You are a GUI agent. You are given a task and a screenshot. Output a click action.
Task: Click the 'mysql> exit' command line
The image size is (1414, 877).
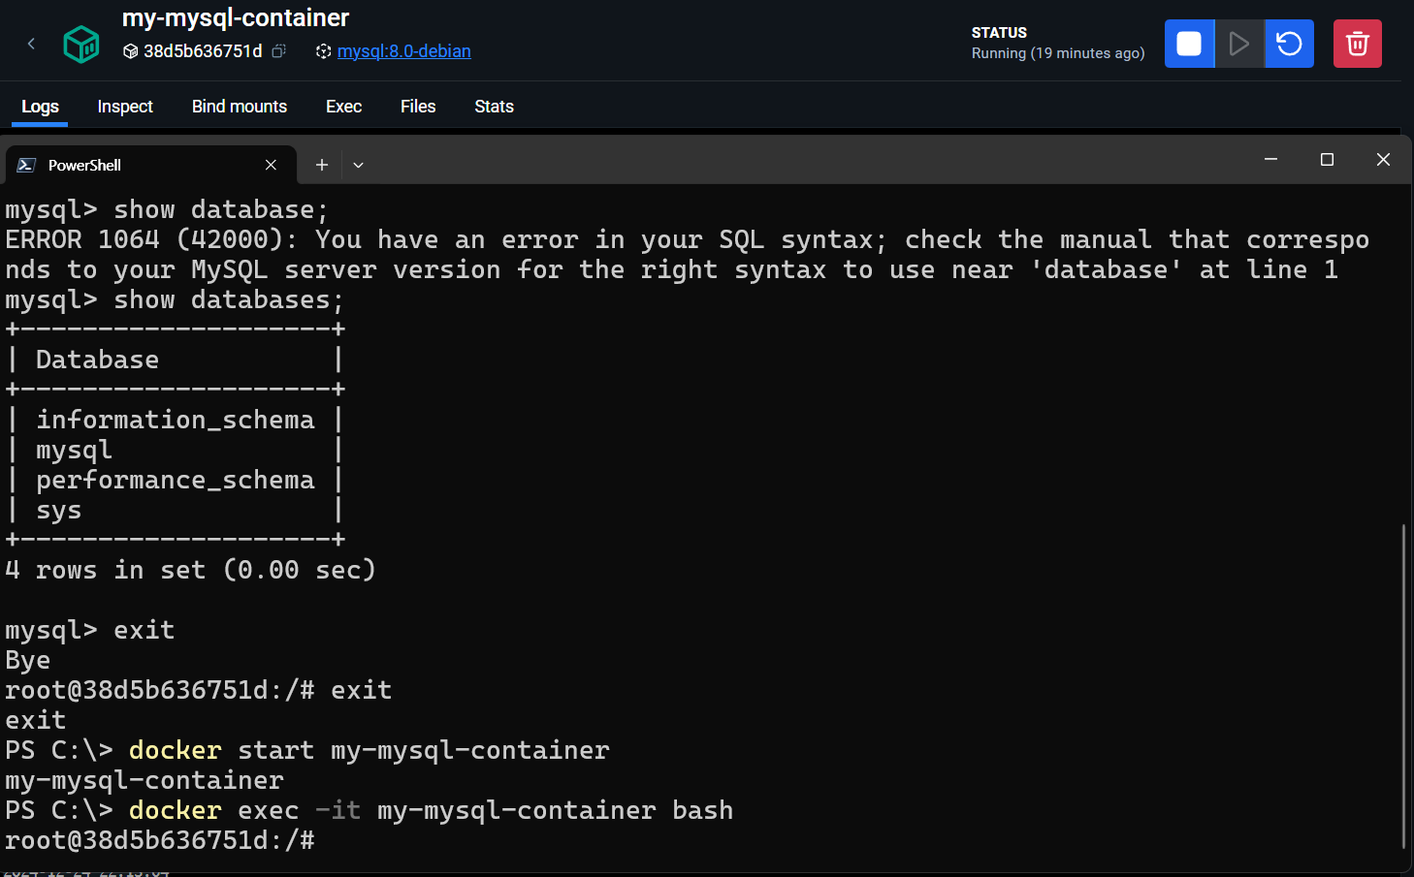[x=90, y=630]
